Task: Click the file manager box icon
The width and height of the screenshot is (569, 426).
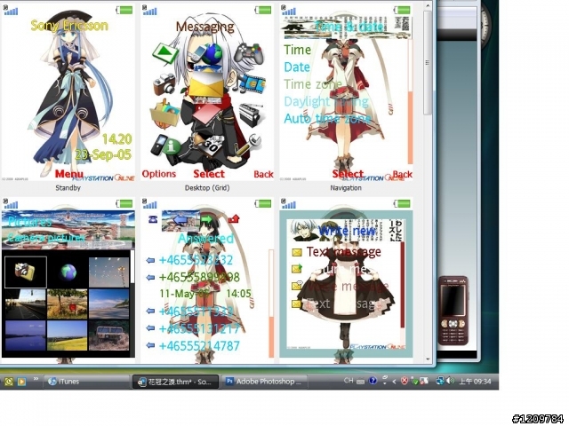Action: click(164, 114)
